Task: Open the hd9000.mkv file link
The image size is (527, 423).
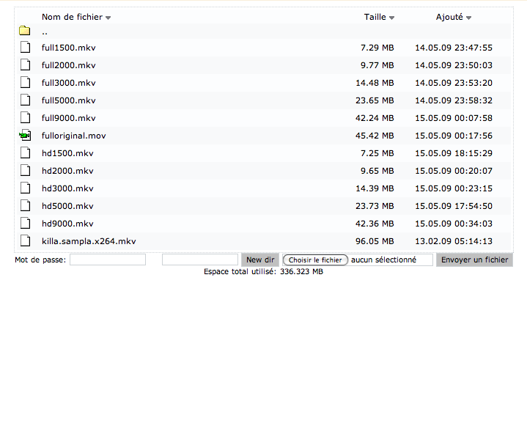Action: click(67, 224)
